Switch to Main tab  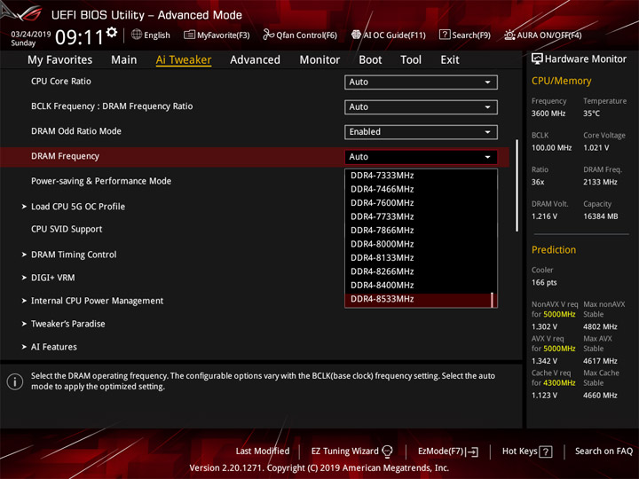(124, 60)
